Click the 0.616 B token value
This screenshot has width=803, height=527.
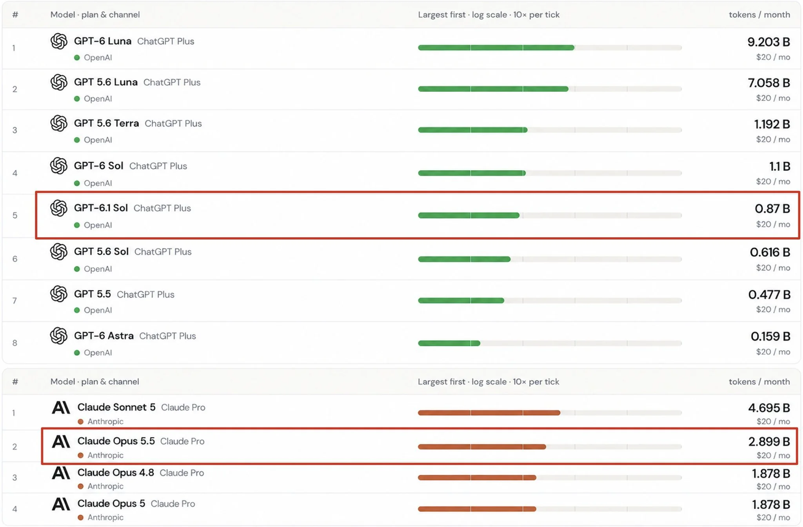(770, 252)
